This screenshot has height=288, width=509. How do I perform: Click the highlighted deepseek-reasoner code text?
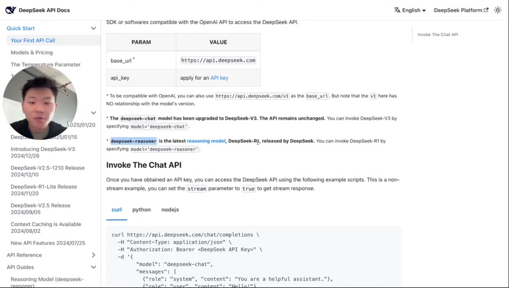(x=133, y=141)
